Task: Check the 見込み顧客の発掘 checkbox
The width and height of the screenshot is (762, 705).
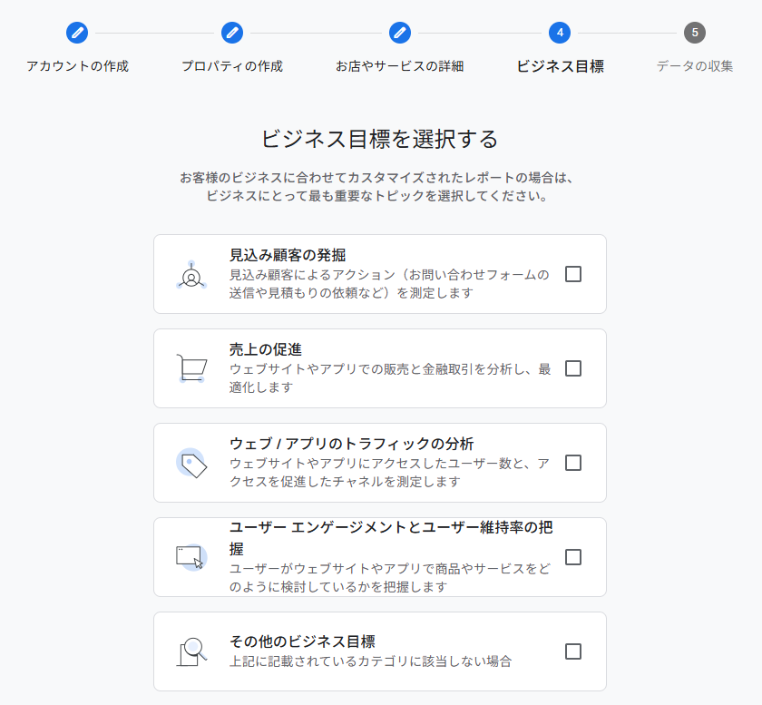Action: [573, 274]
